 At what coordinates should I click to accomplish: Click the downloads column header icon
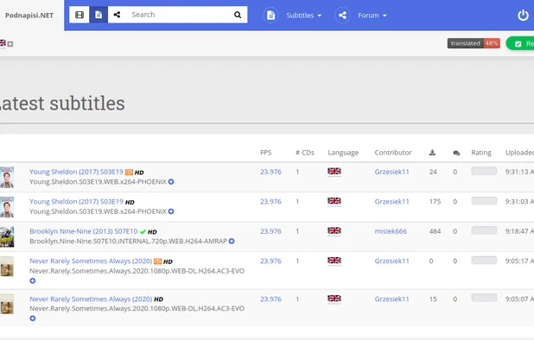point(432,153)
